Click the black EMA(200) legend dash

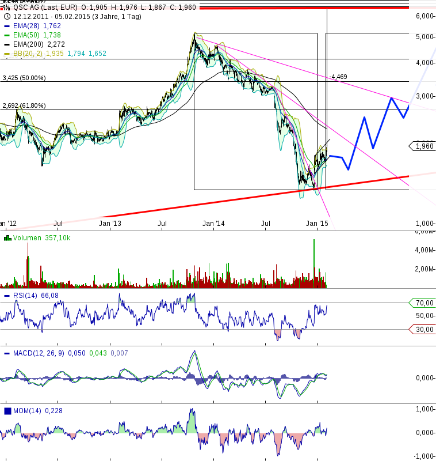pos(7,44)
